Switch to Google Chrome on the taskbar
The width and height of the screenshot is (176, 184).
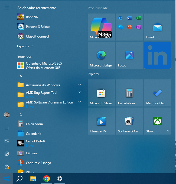pos(47,179)
